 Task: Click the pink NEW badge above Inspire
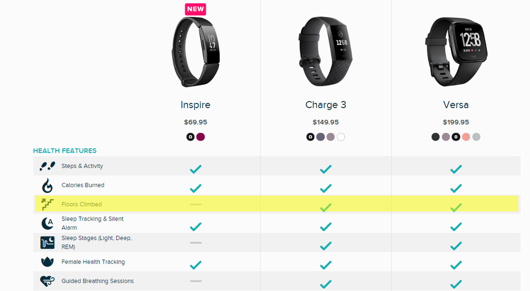(195, 9)
